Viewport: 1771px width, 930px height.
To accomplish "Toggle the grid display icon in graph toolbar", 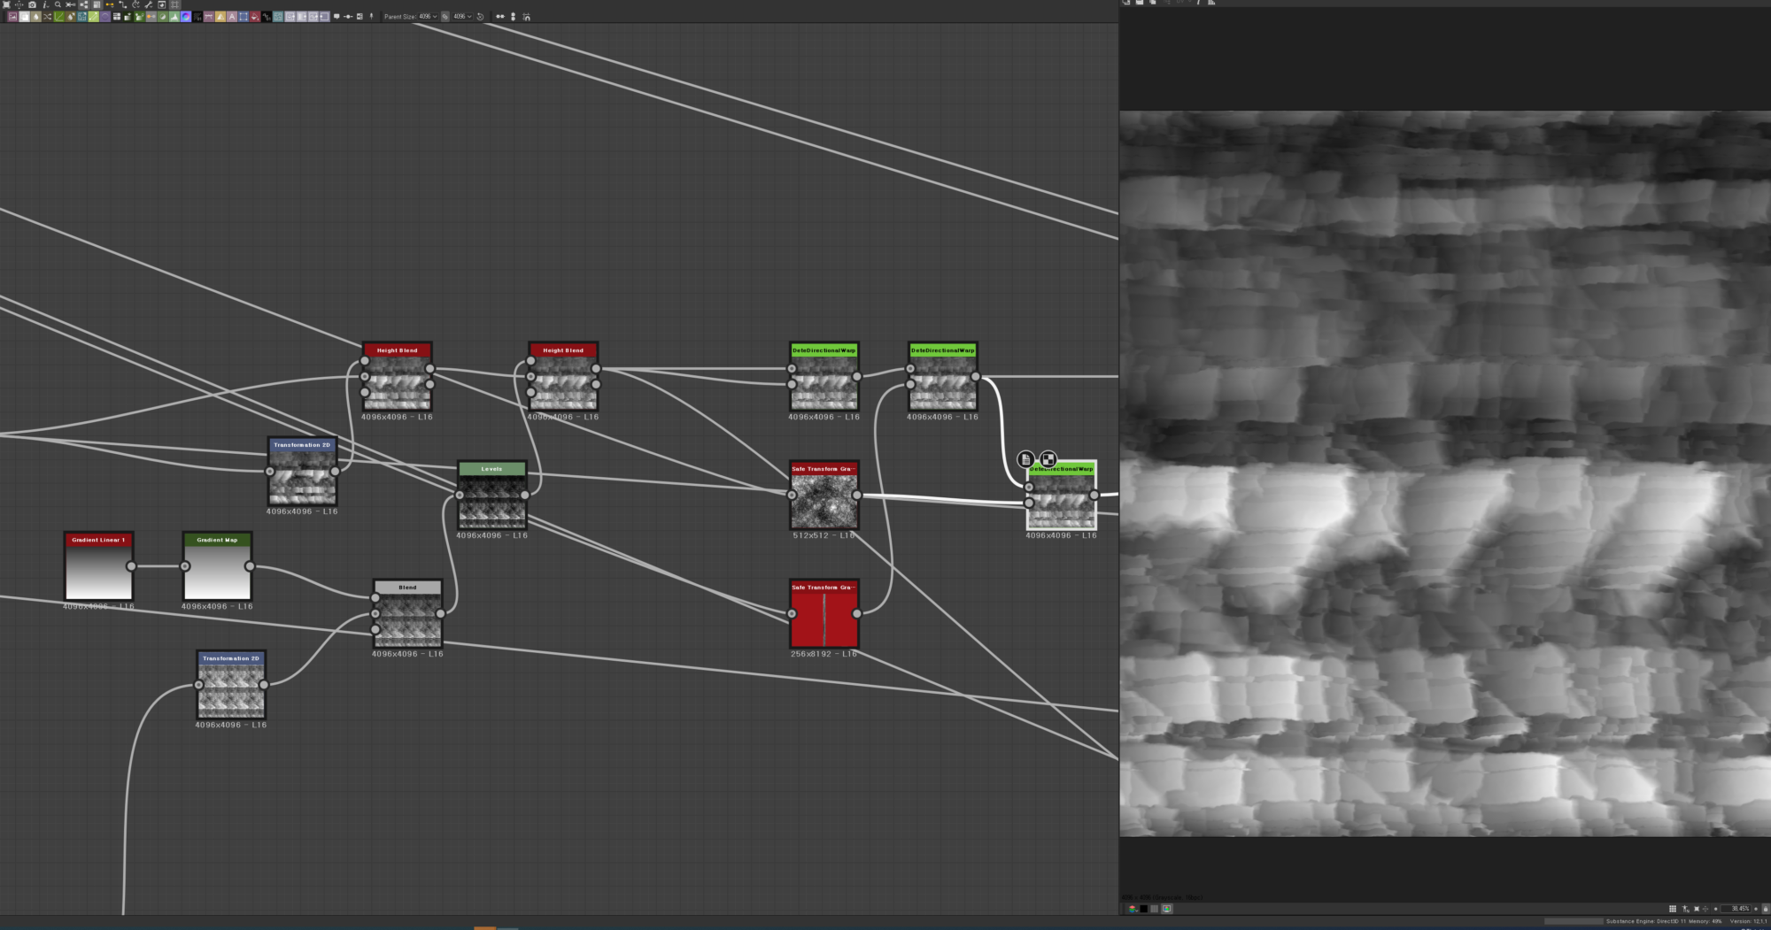I will pyautogui.click(x=174, y=4).
